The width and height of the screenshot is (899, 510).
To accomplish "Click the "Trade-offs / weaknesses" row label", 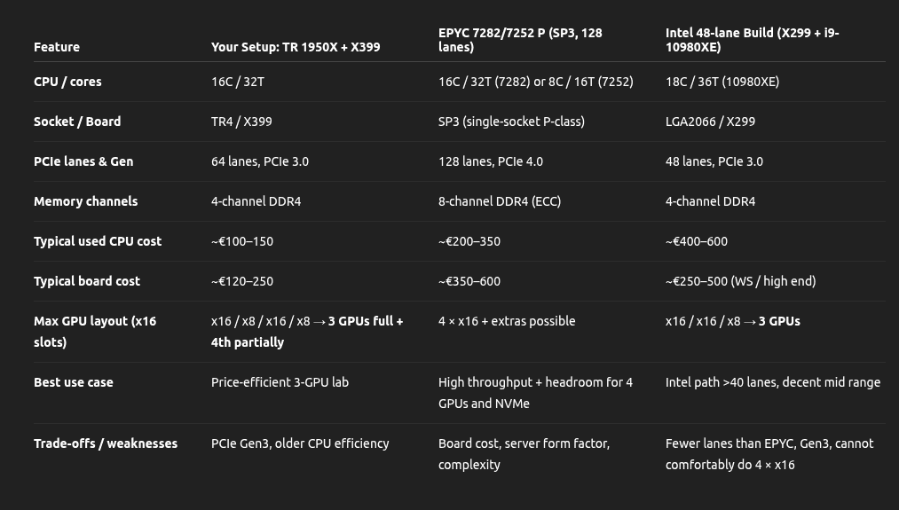I will [x=106, y=443].
